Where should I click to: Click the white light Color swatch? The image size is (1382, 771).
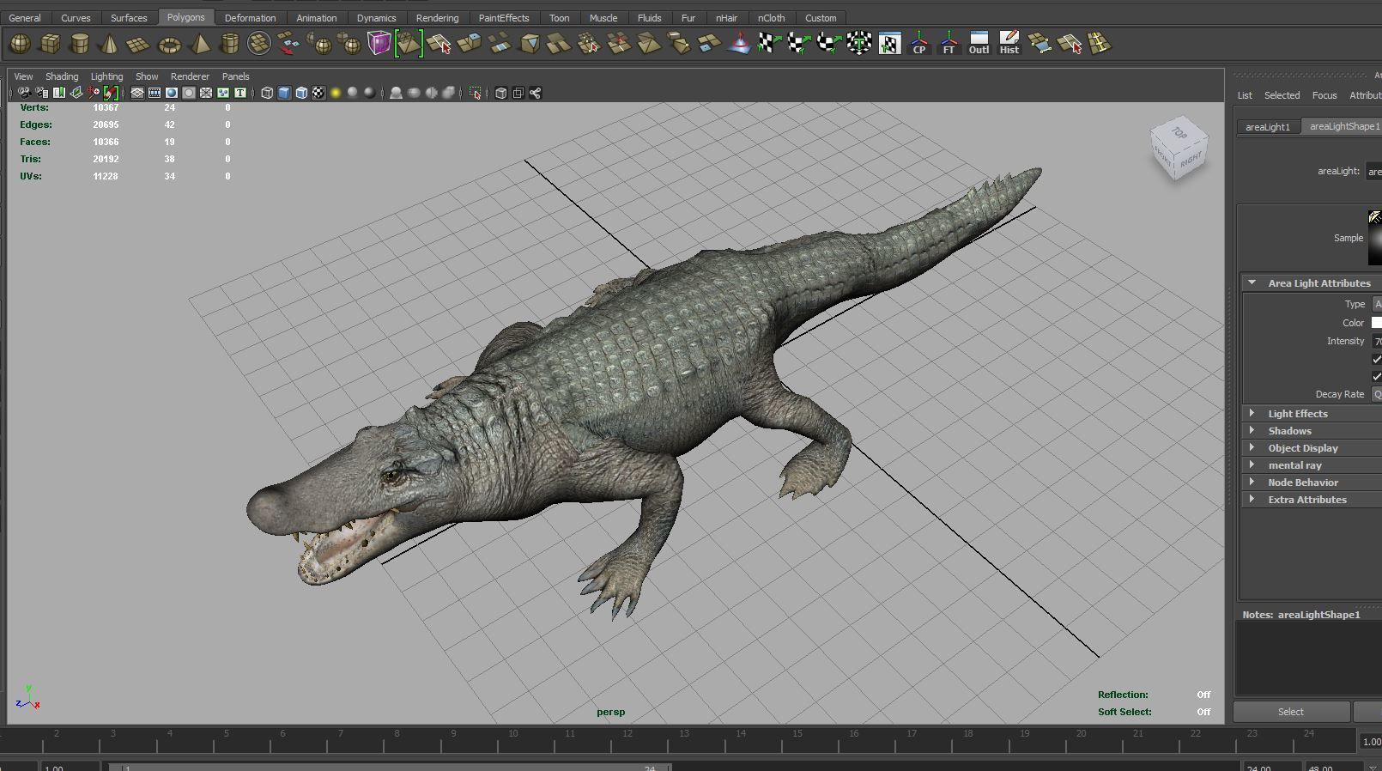tap(1377, 323)
